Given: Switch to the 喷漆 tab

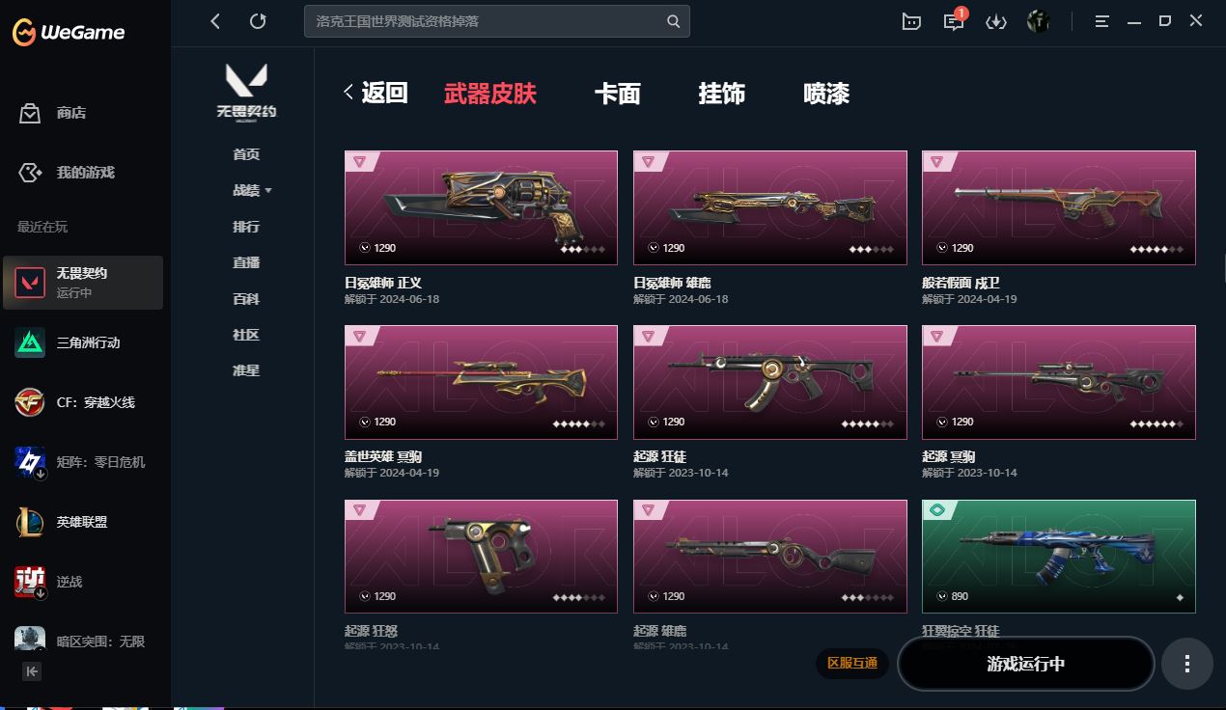Looking at the screenshot, I should tap(826, 94).
